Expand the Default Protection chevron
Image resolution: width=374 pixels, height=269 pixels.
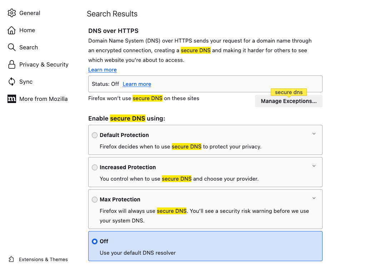point(314,134)
